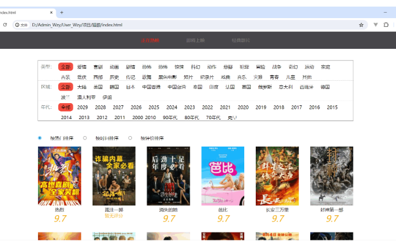Filter by 动画 genre
Screen dimensions: 396x247
coord(114,67)
